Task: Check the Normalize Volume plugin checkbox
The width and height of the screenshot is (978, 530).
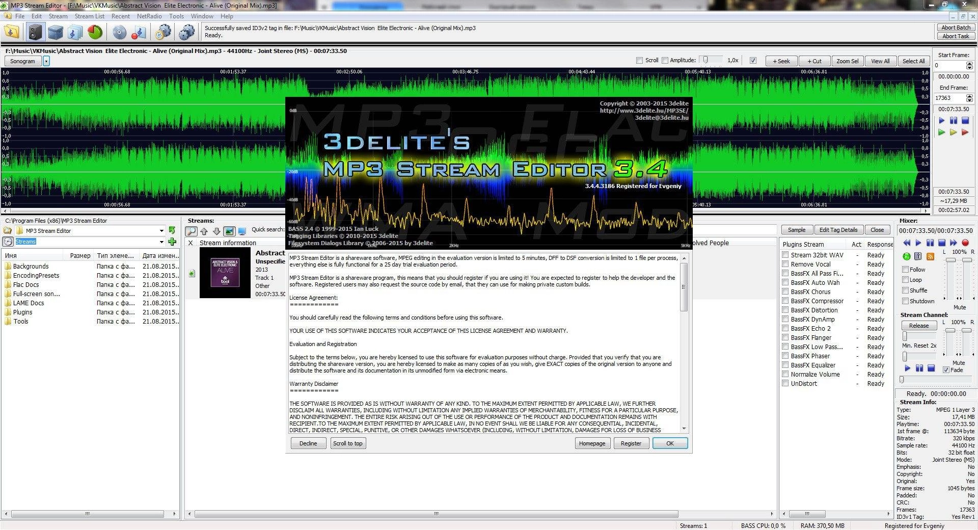Action: (785, 374)
